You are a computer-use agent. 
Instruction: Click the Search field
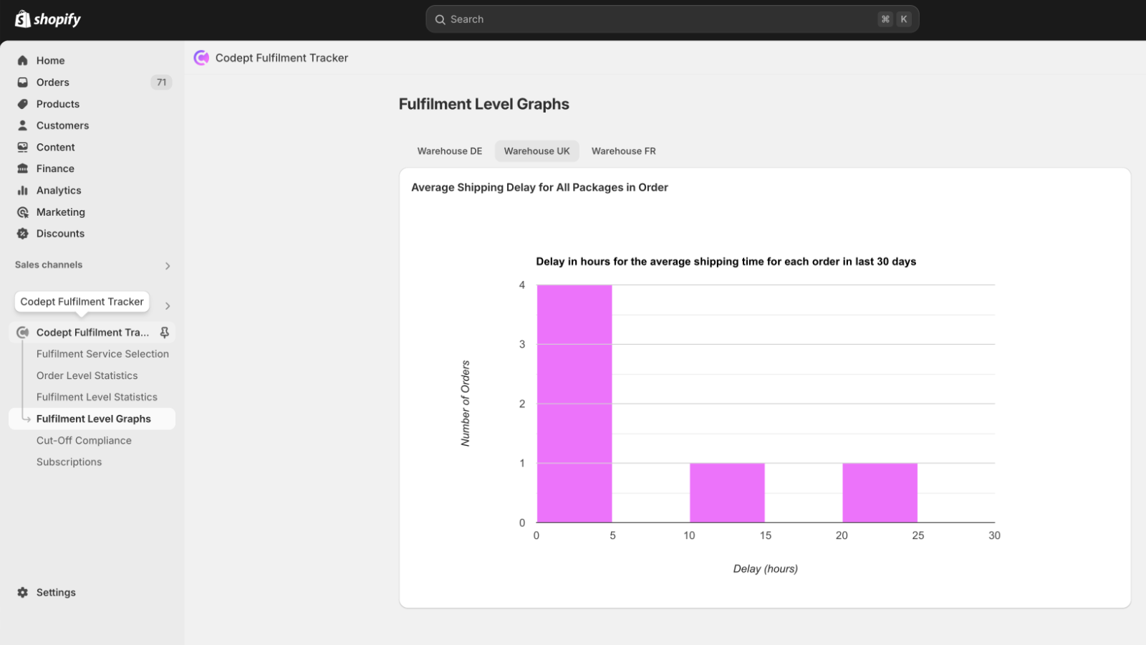coord(672,19)
